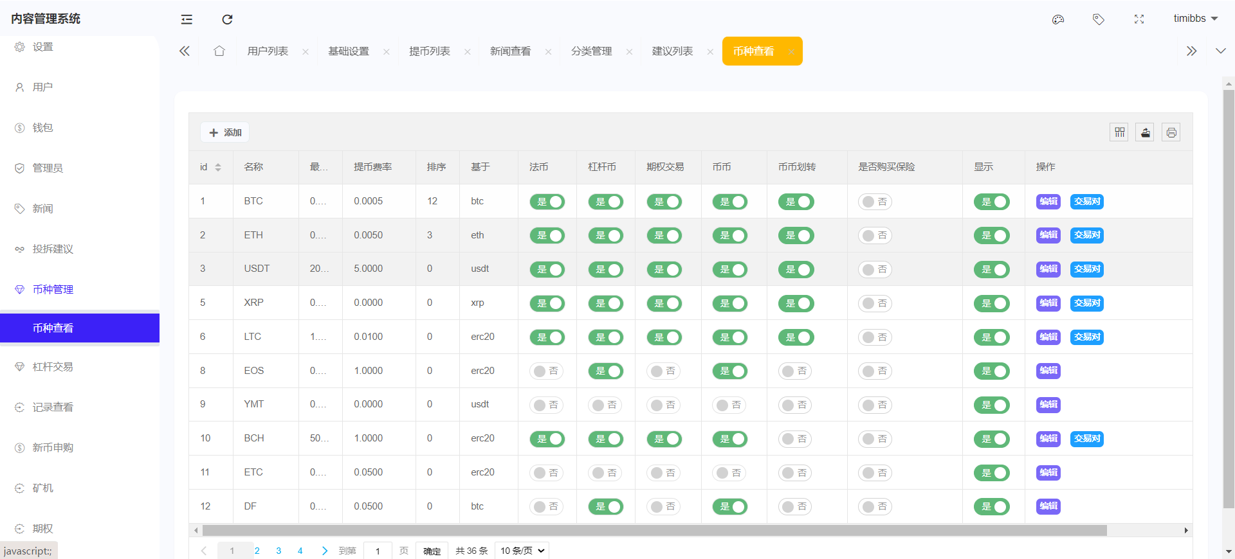Toggle the 法币 switch for BTC

tap(547, 202)
